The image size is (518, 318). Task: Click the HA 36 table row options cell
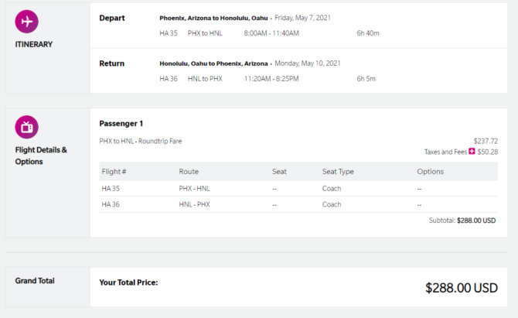(x=419, y=204)
